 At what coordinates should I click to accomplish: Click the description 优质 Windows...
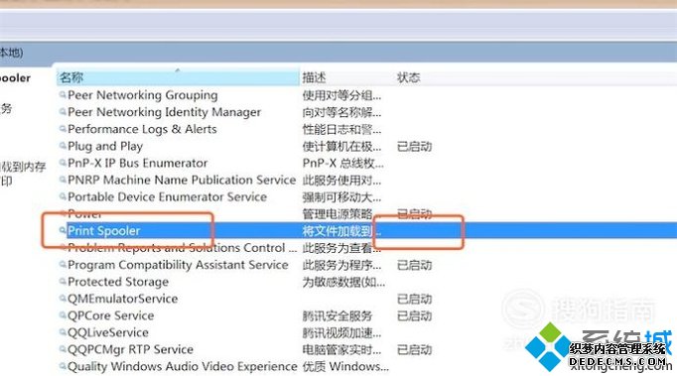[345, 366]
